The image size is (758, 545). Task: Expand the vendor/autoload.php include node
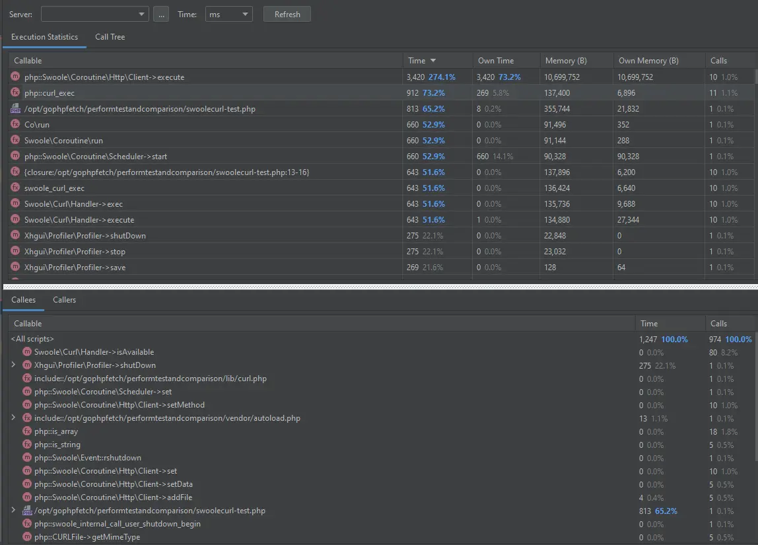(x=13, y=418)
